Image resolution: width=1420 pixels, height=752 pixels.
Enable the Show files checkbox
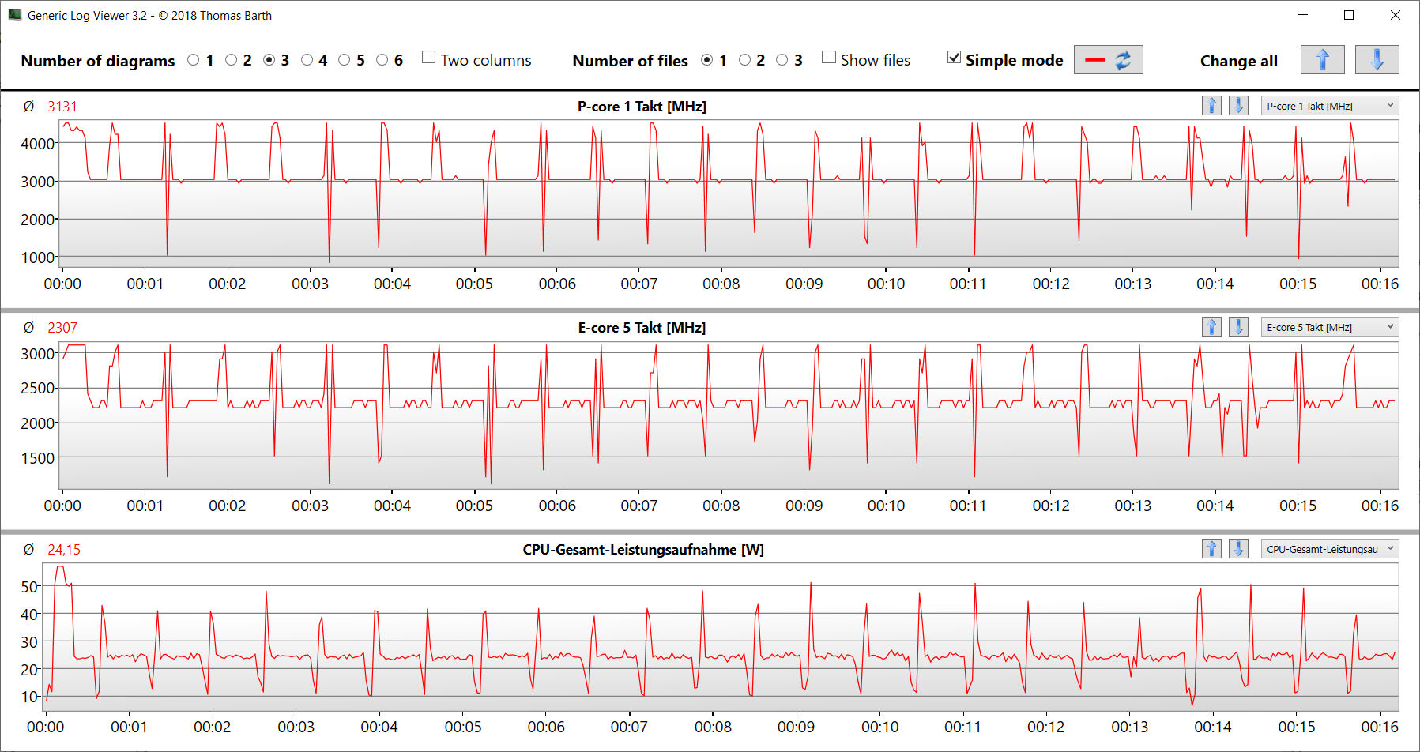pos(828,58)
